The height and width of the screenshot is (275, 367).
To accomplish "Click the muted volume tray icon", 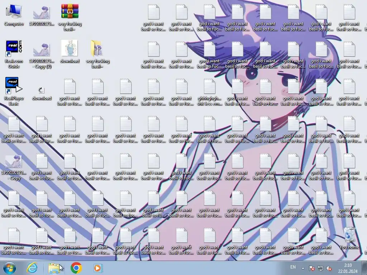I will (x=329, y=268).
